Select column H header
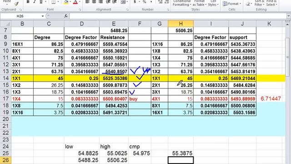Image resolution: width=291 pixels, height=164 pixels. [x=181, y=24]
